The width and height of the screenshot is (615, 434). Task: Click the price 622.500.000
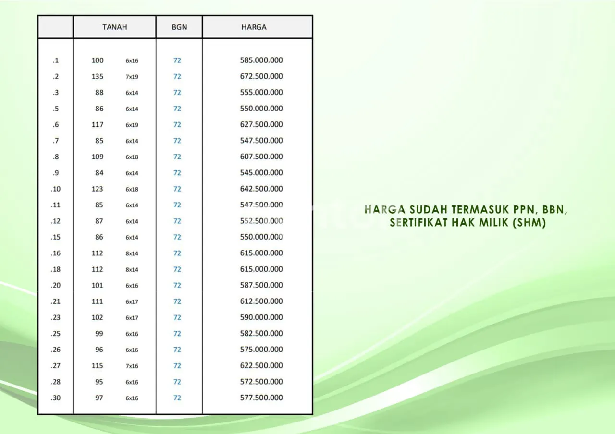(261, 365)
